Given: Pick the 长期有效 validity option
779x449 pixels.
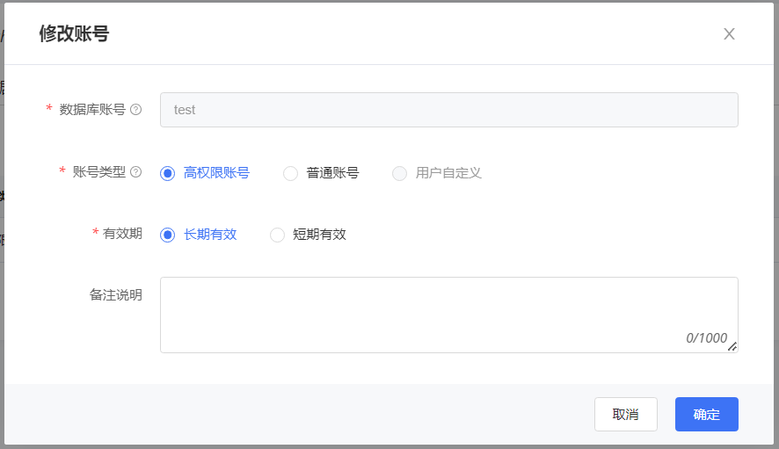Looking at the screenshot, I should (x=168, y=235).
